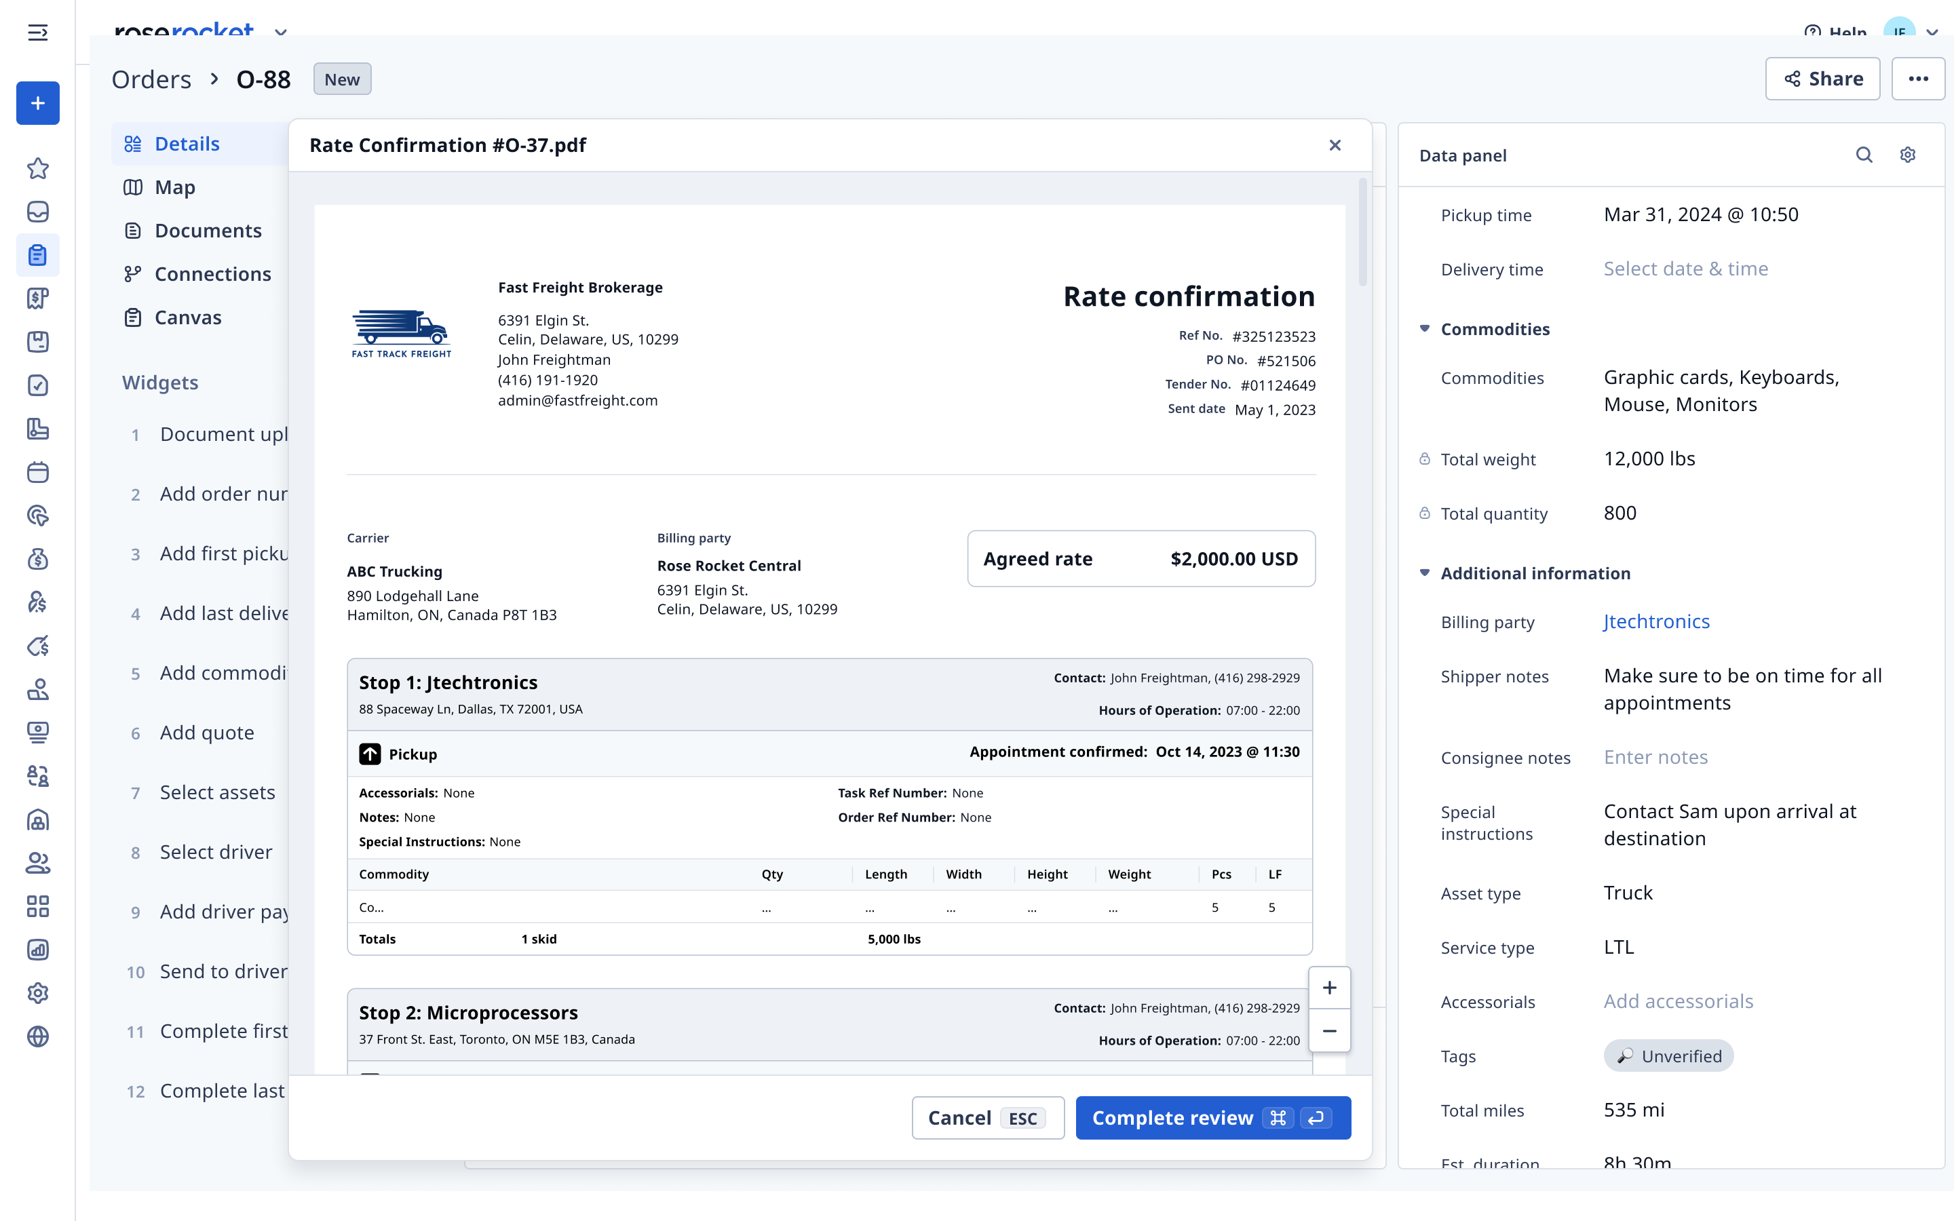
Task: Toggle the sidebar collapse menu icon
Action: pyautogui.click(x=37, y=33)
